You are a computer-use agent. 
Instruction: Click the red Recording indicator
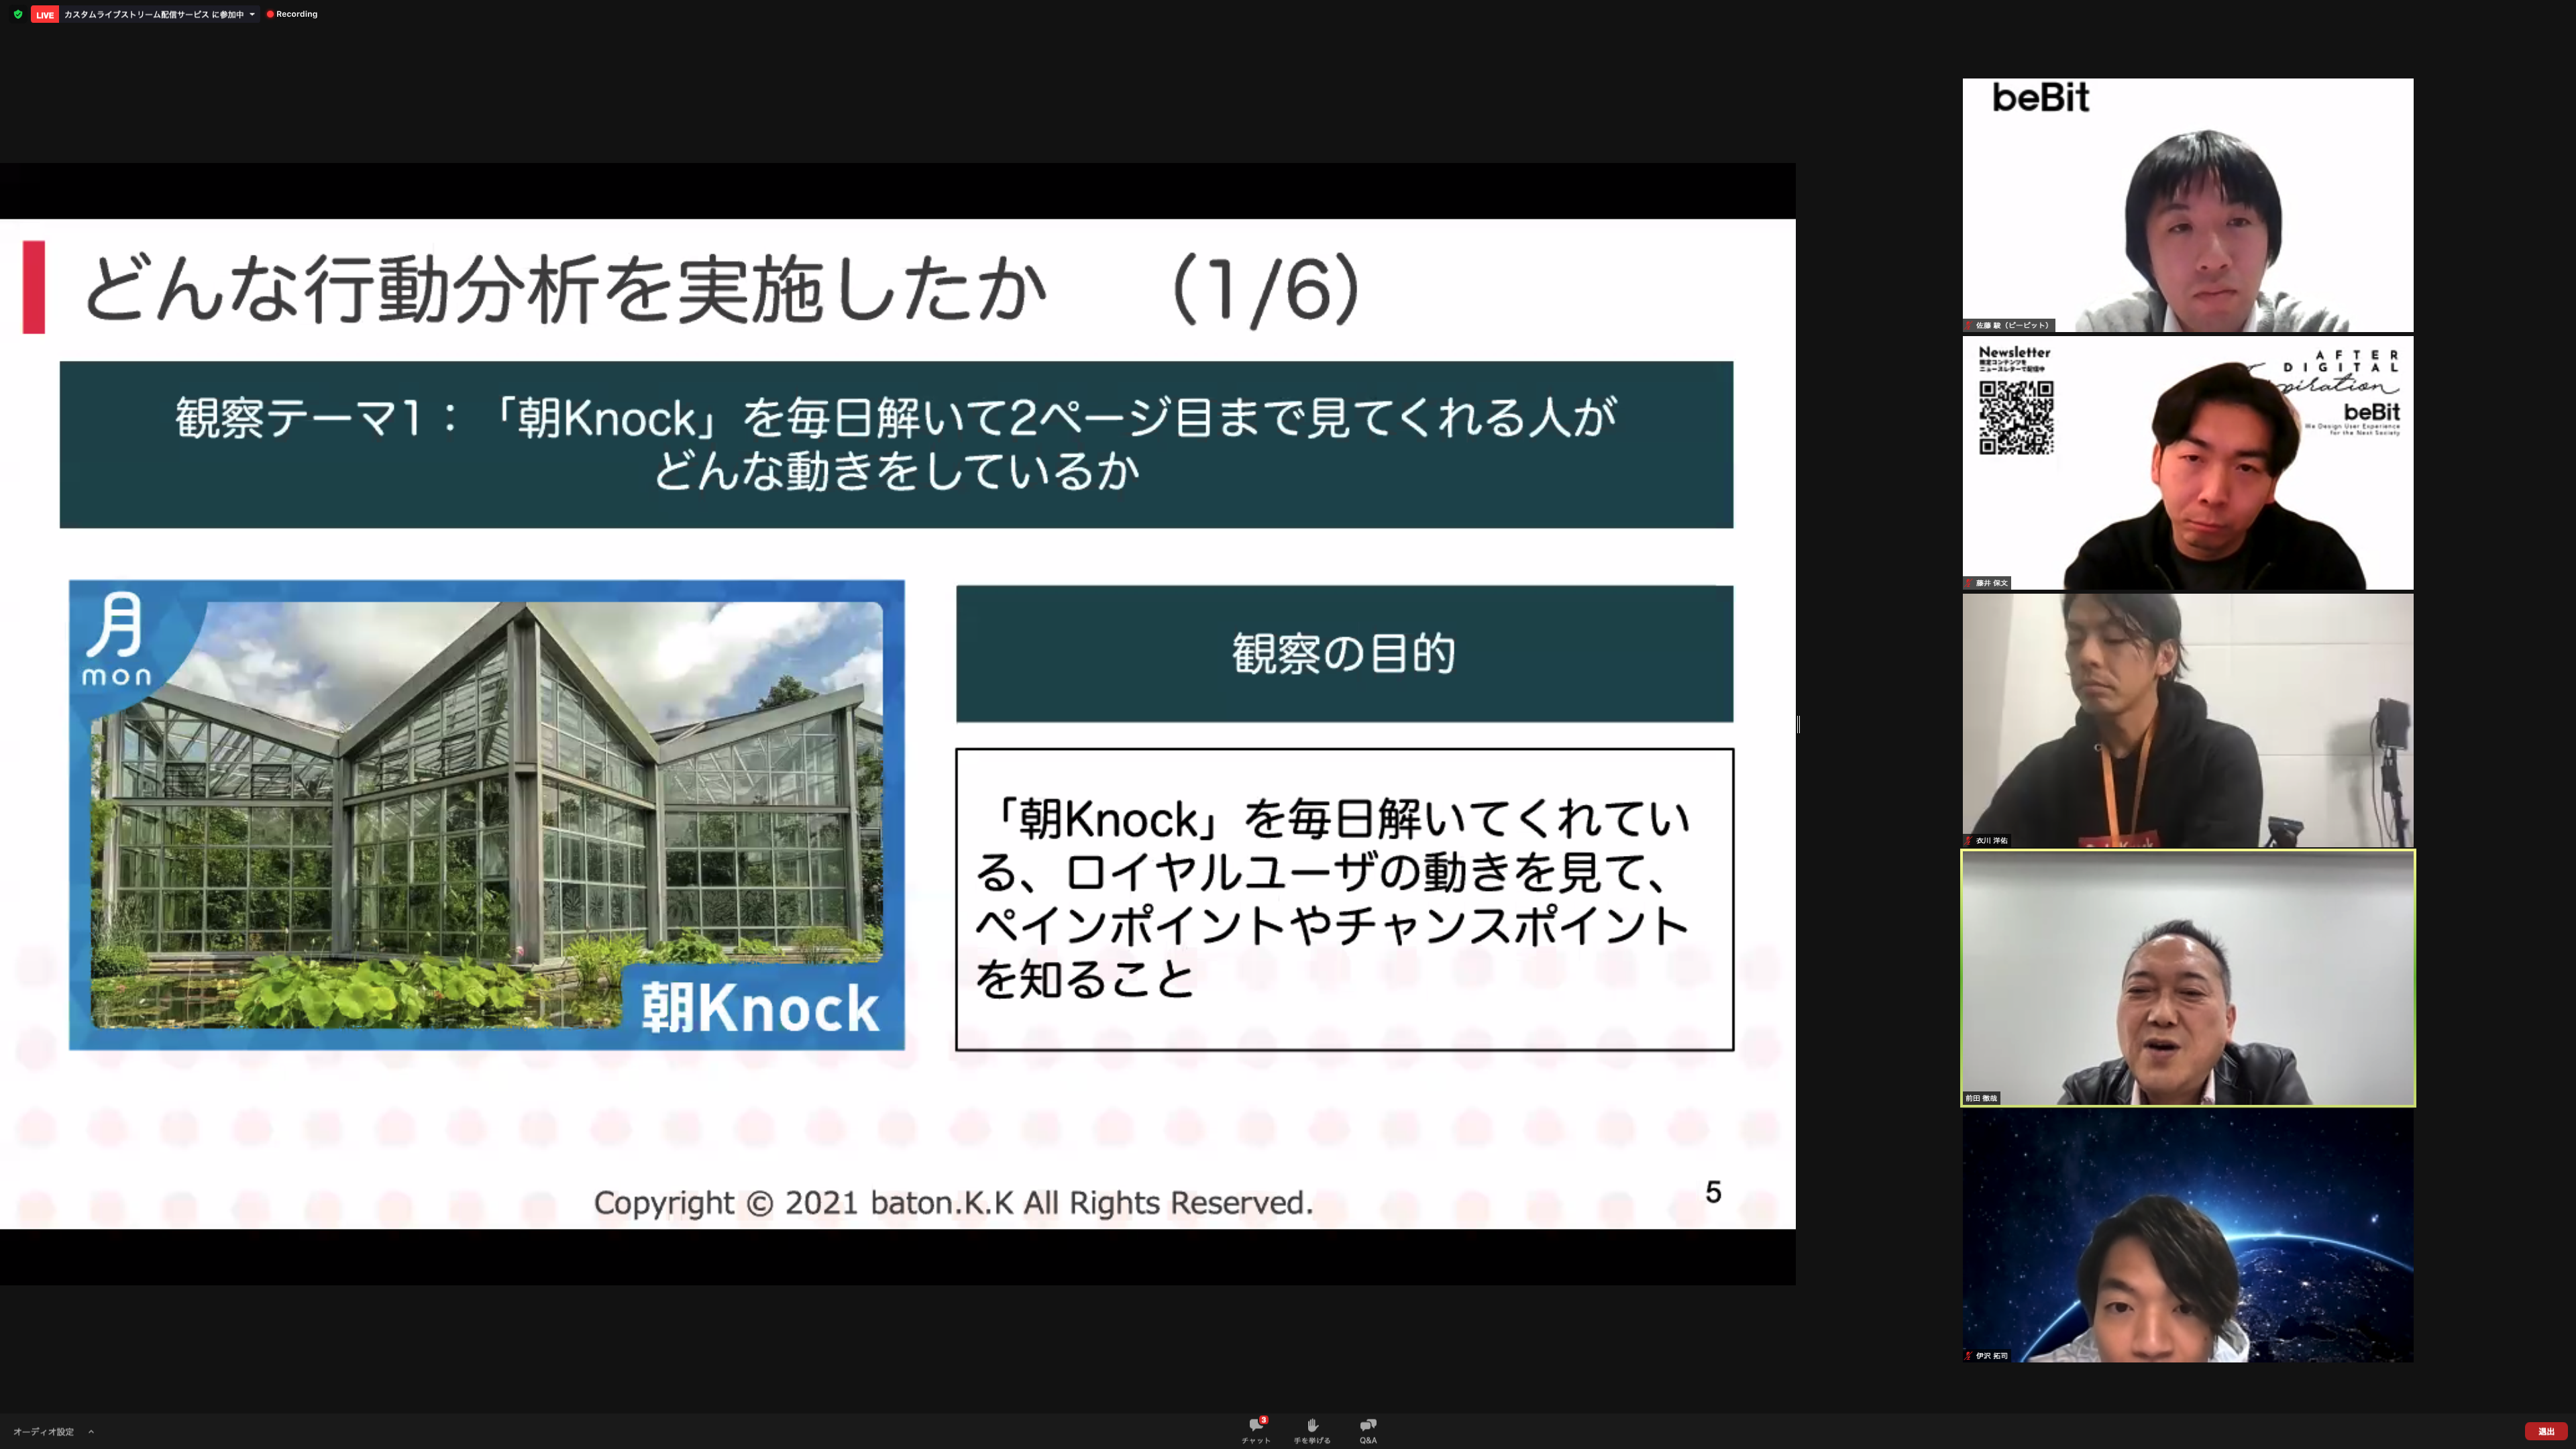[291, 14]
